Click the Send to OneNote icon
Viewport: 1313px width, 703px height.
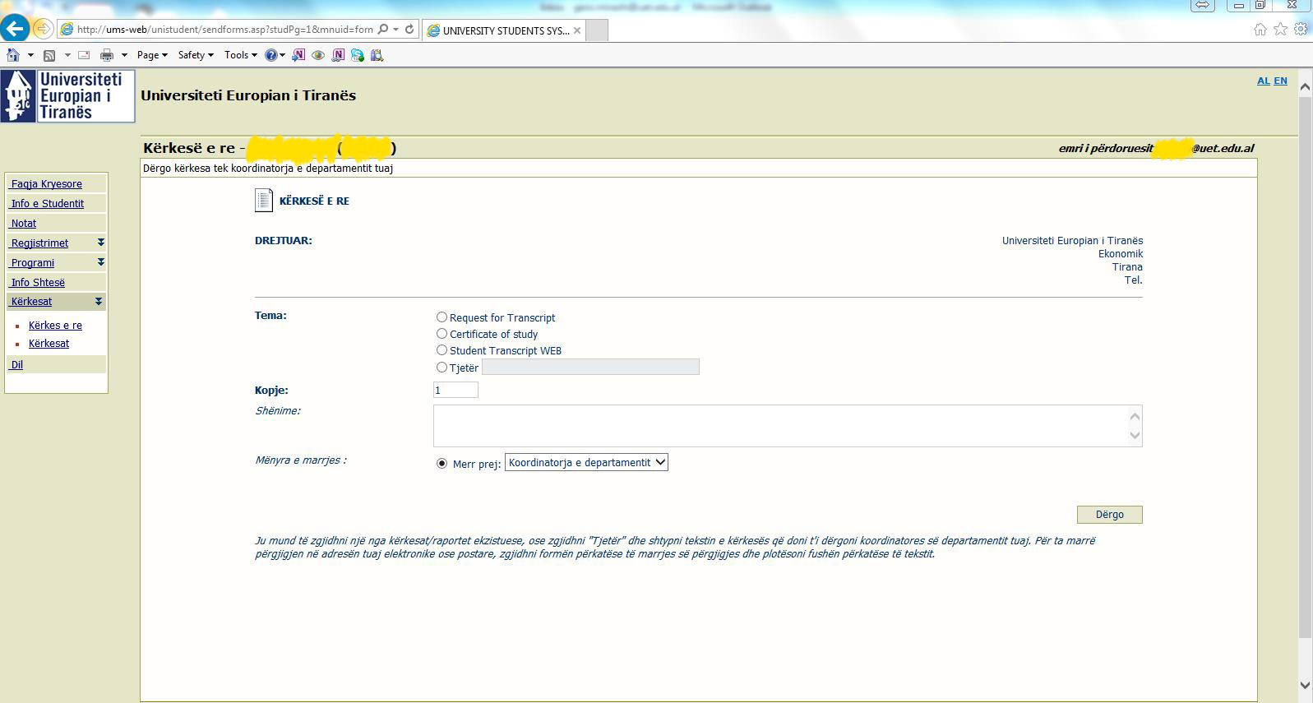298,55
